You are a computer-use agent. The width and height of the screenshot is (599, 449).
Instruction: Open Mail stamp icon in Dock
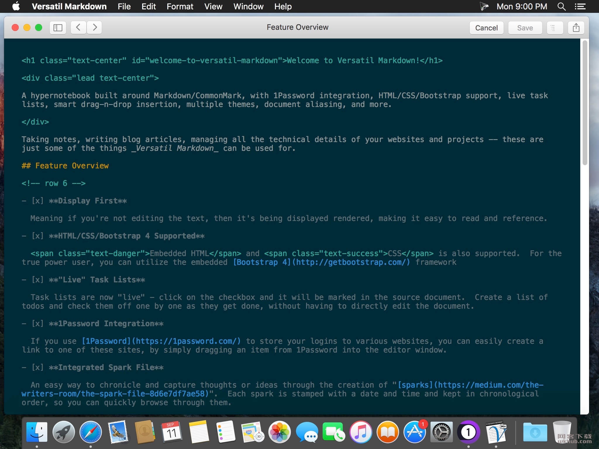(x=118, y=432)
